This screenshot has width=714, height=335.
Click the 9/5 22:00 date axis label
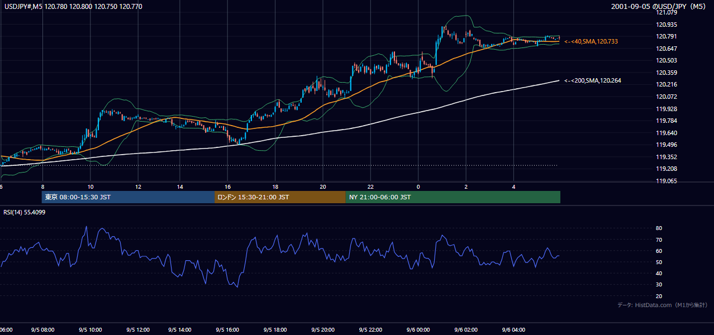(370, 330)
